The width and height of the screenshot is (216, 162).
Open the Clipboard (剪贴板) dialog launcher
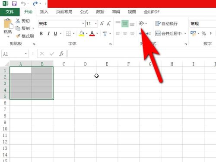tap(34, 44)
